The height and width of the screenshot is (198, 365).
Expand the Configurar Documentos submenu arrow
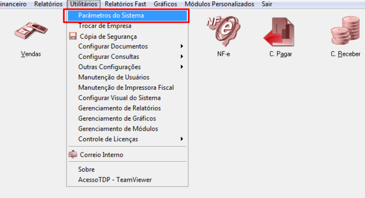coord(182,46)
